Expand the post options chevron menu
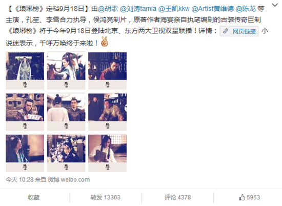 coord(275,5)
